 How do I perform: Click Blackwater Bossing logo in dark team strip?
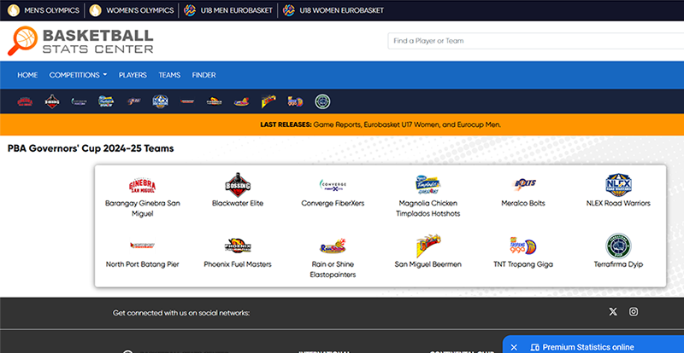click(52, 101)
